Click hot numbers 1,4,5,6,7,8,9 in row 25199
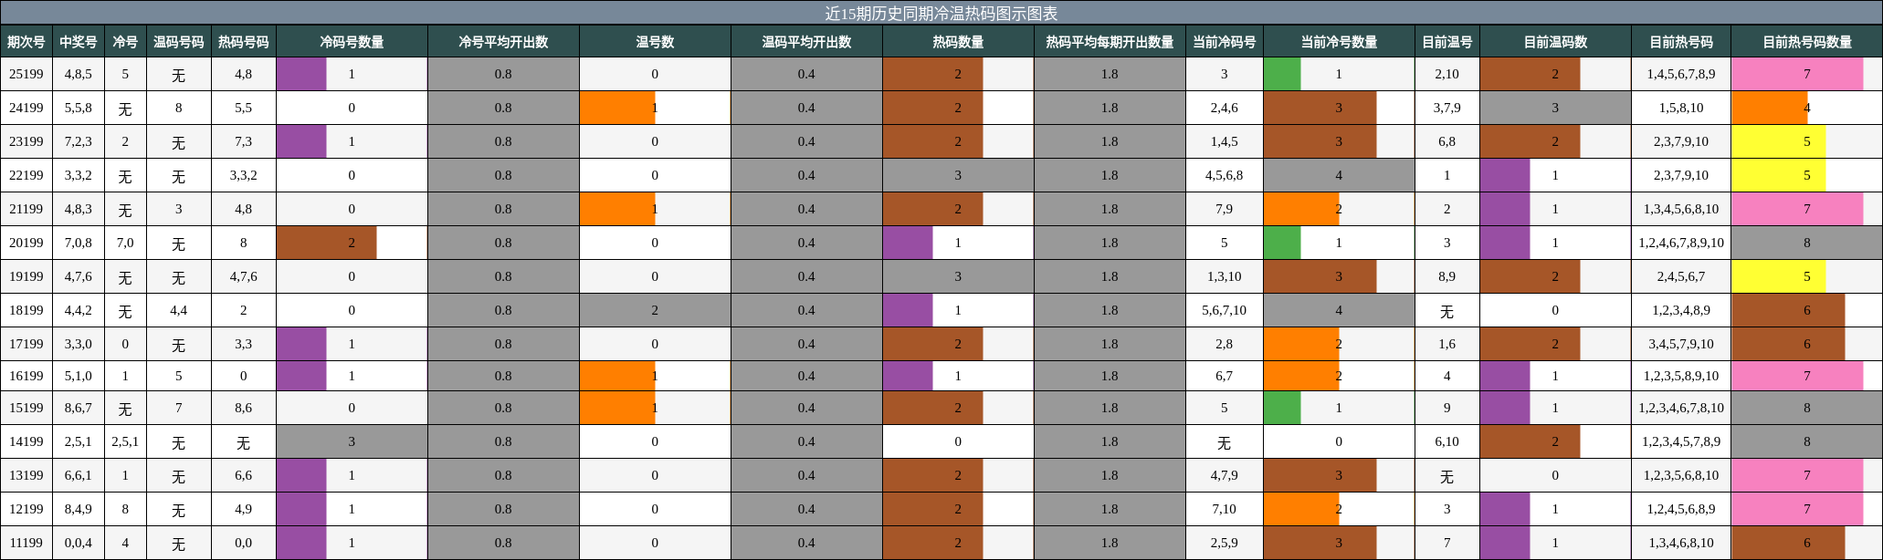The image size is (1883, 560). click(x=1681, y=74)
